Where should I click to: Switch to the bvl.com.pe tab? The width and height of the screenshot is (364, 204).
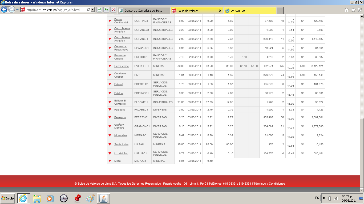coord(250,11)
